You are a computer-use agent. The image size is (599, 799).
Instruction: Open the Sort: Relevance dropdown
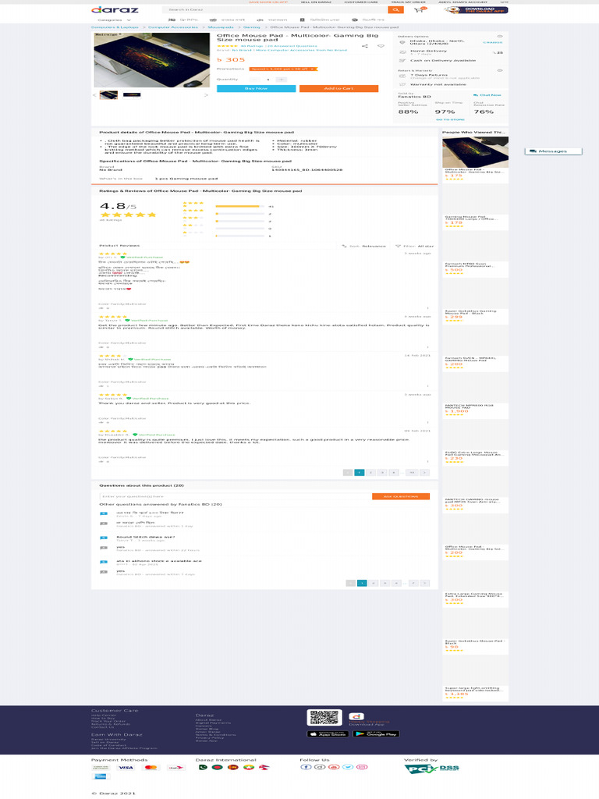click(x=363, y=246)
